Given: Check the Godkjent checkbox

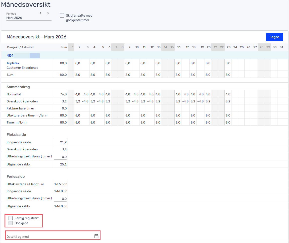Looking at the screenshot, I should point(11,223).
